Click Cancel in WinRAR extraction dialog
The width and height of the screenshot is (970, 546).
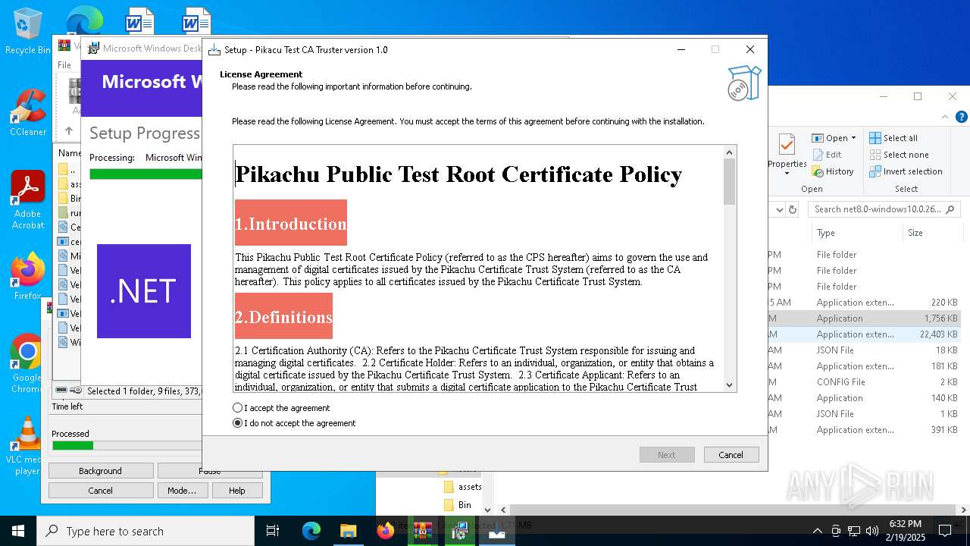101,491
